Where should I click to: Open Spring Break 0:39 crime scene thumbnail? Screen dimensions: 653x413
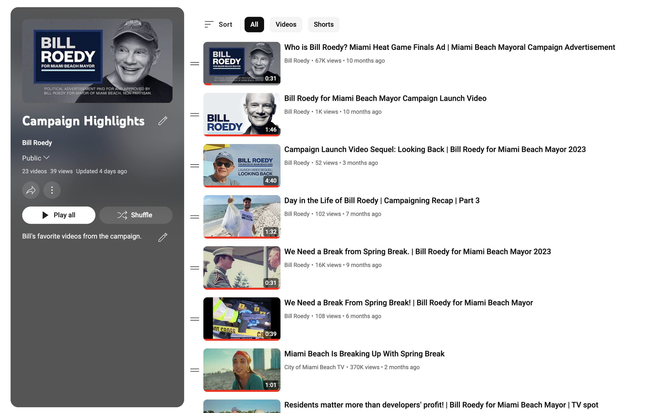[242, 319]
